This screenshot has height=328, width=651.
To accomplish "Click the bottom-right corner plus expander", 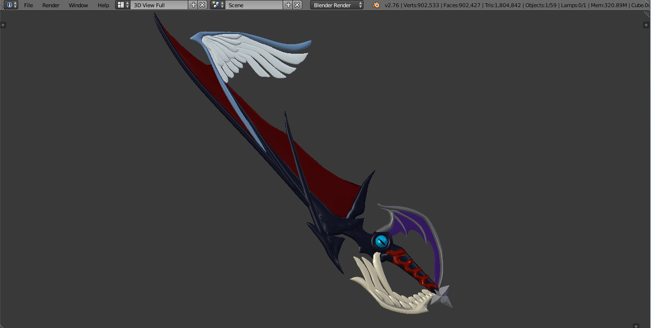I will point(637,325).
